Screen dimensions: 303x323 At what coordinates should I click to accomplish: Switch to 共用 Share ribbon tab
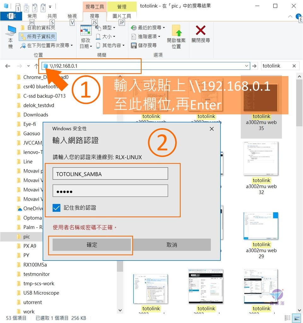click(52, 16)
